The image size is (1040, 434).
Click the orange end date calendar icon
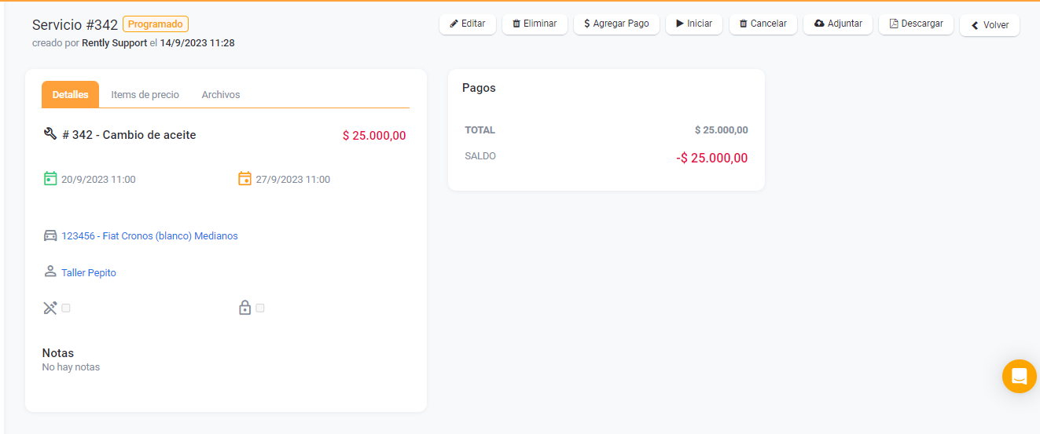244,179
